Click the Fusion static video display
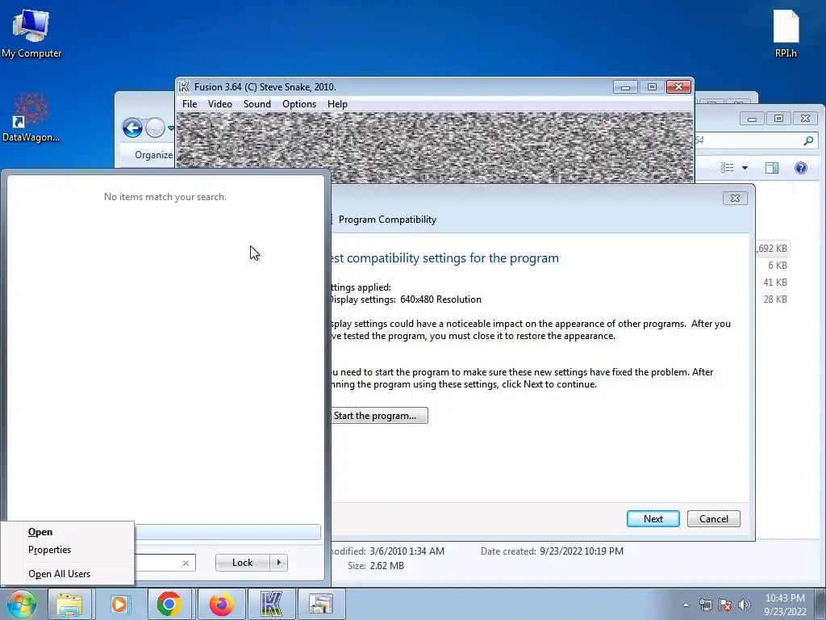Image resolution: width=826 pixels, height=620 pixels. pyautogui.click(x=435, y=148)
